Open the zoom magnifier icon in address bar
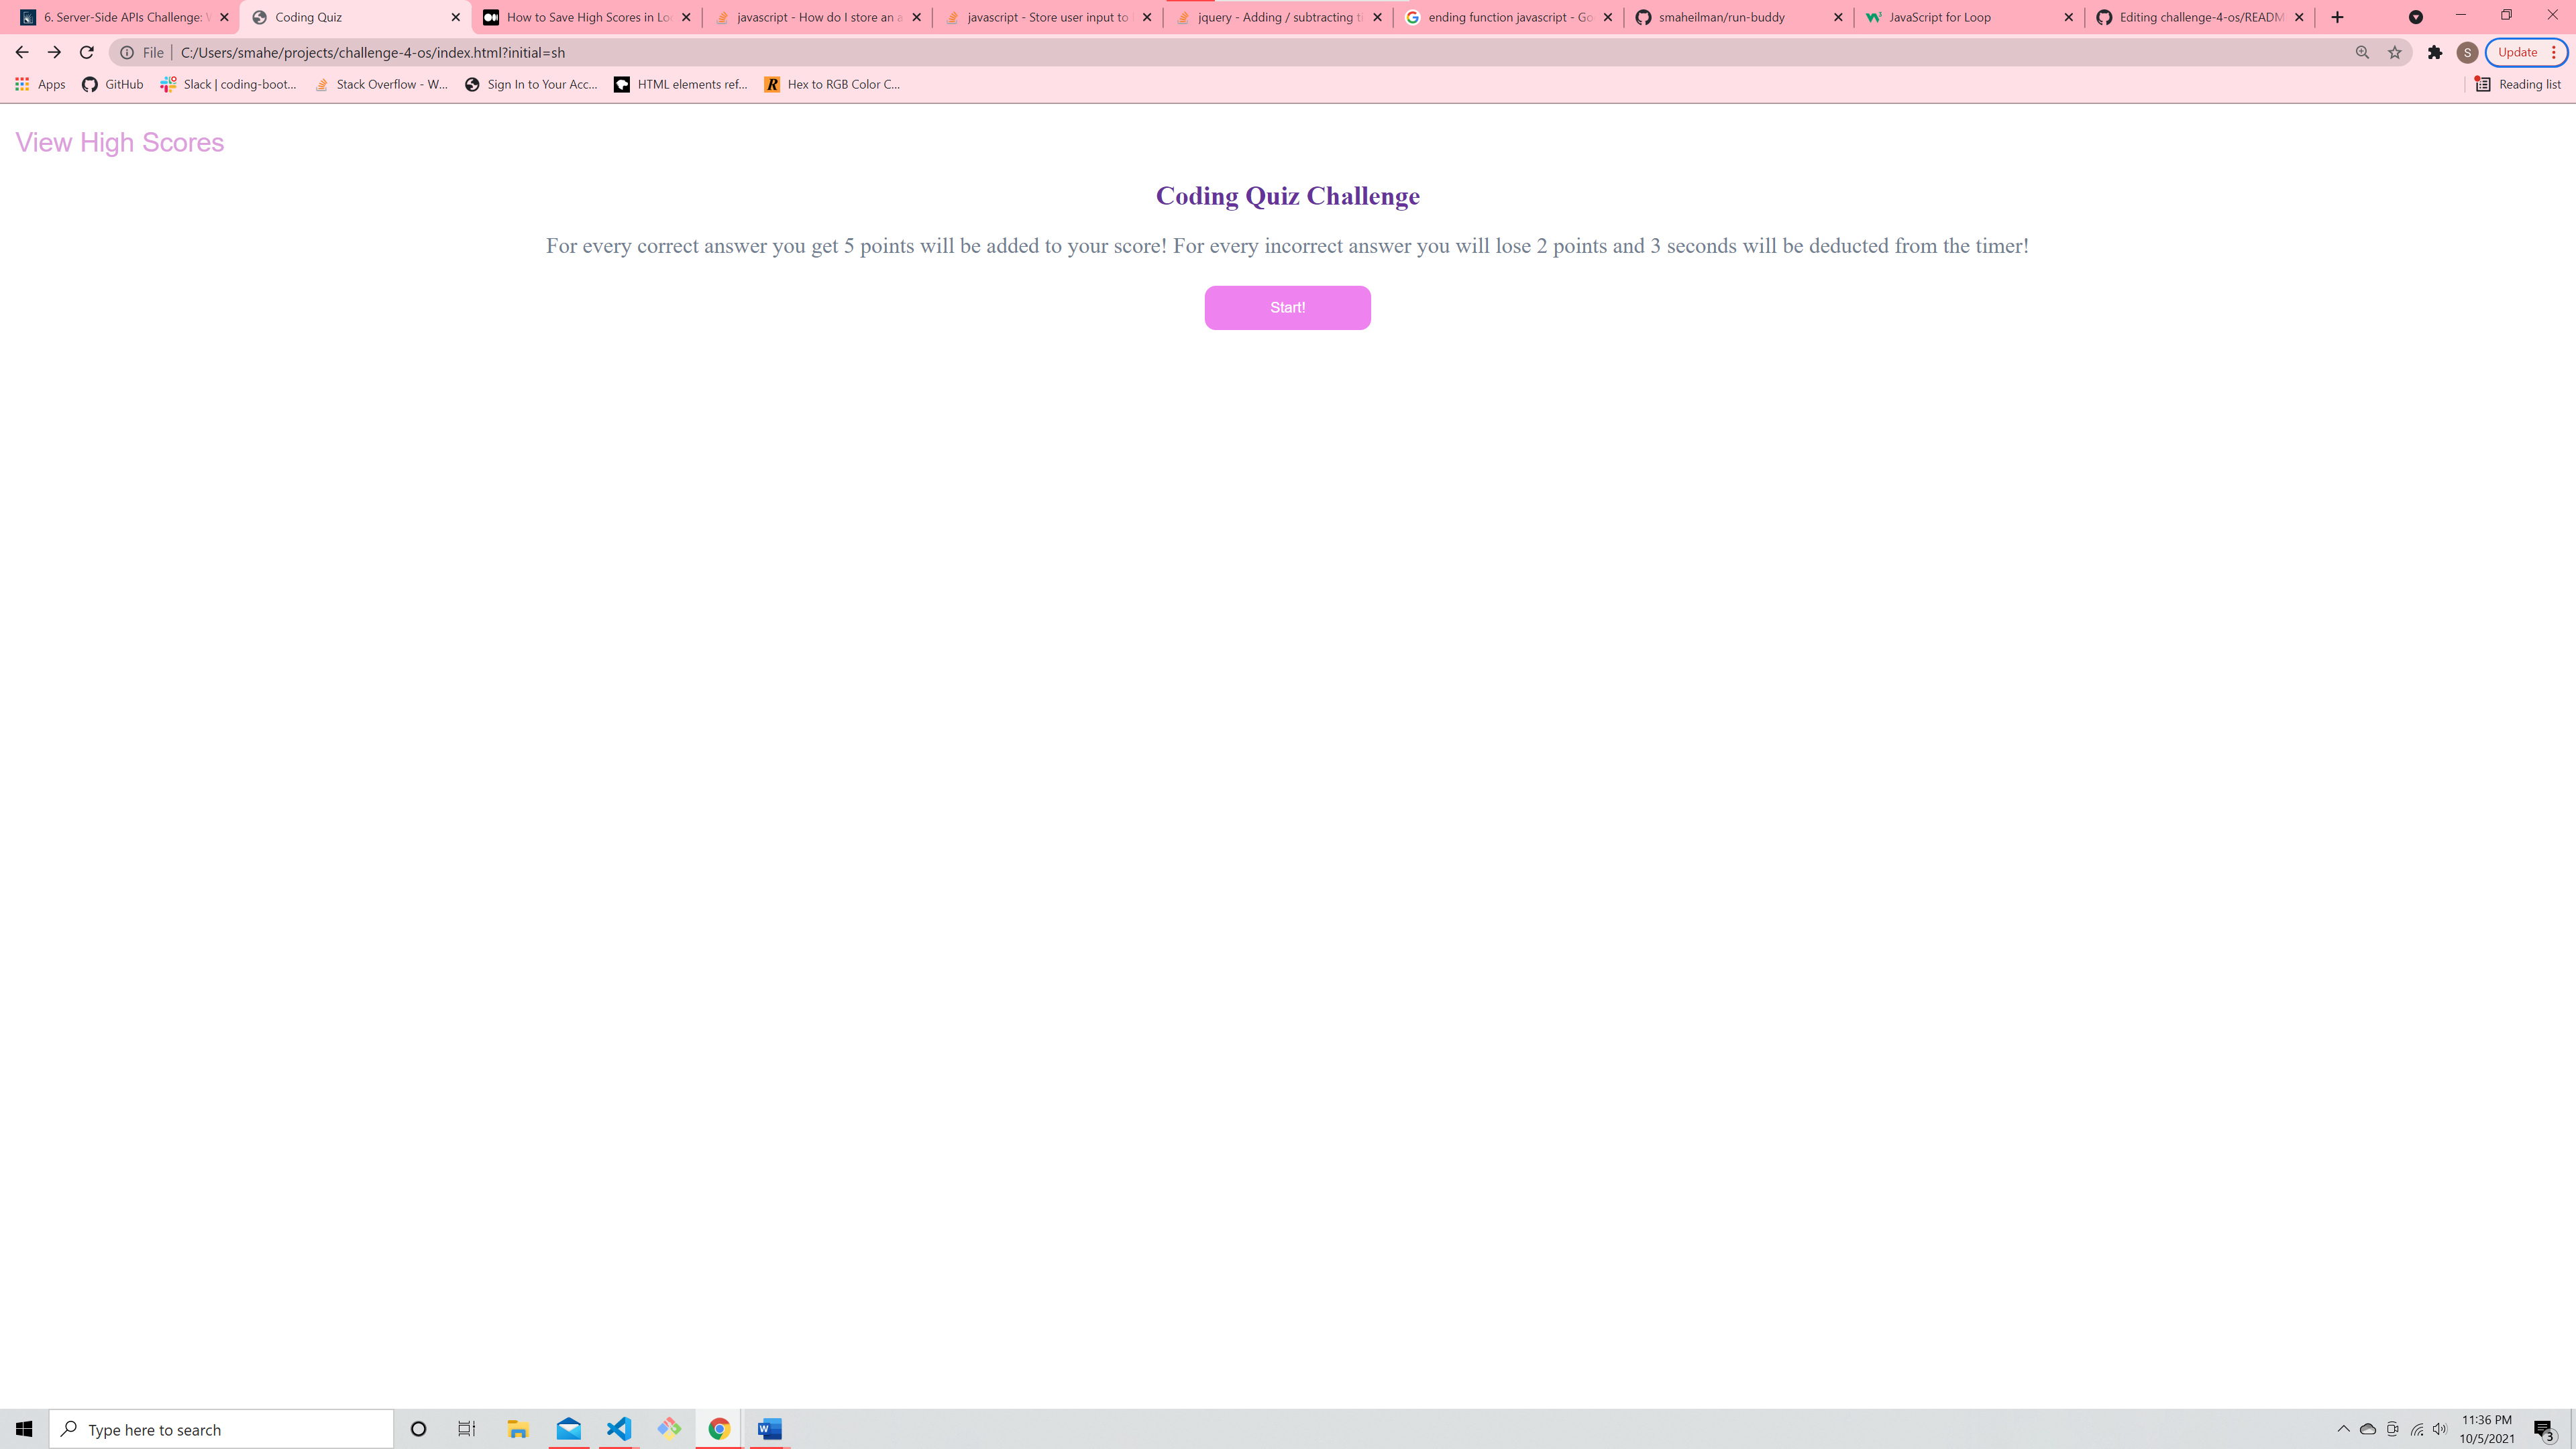 click(x=2362, y=52)
